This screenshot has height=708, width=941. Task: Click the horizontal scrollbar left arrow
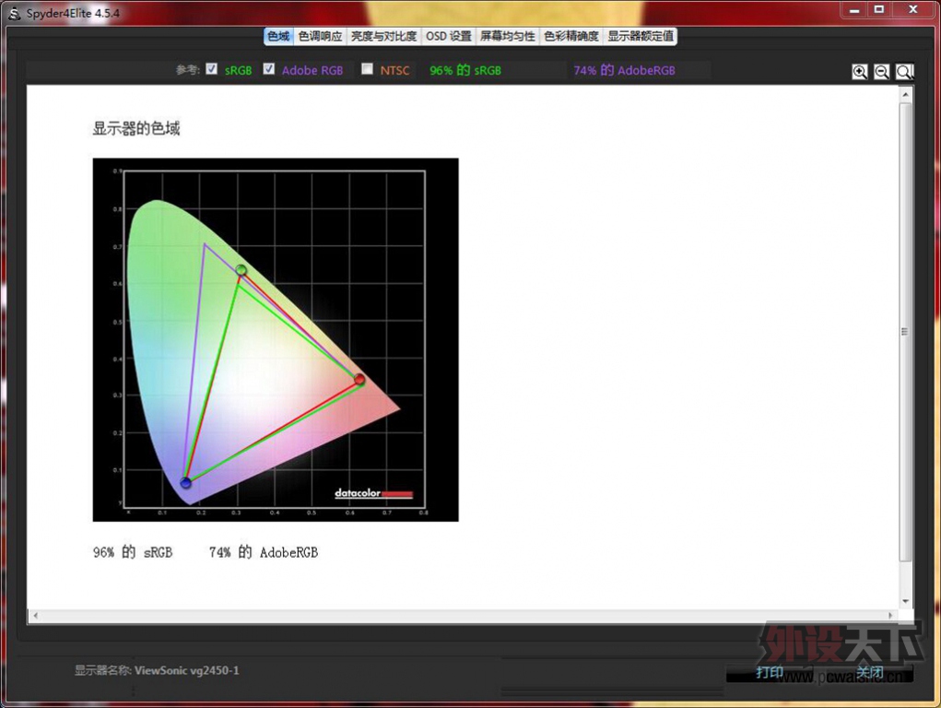pos(36,616)
